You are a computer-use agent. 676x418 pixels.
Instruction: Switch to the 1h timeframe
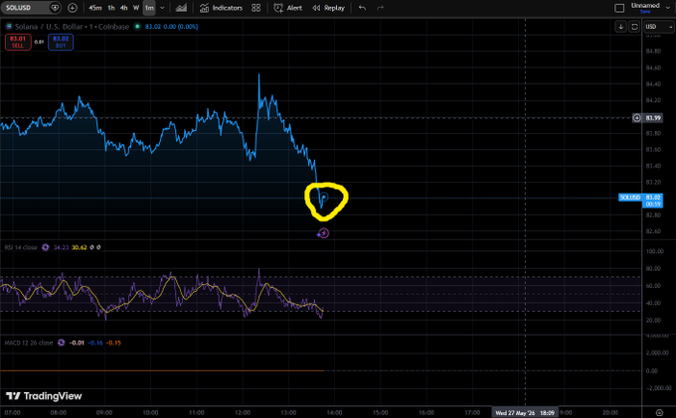(111, 8)
